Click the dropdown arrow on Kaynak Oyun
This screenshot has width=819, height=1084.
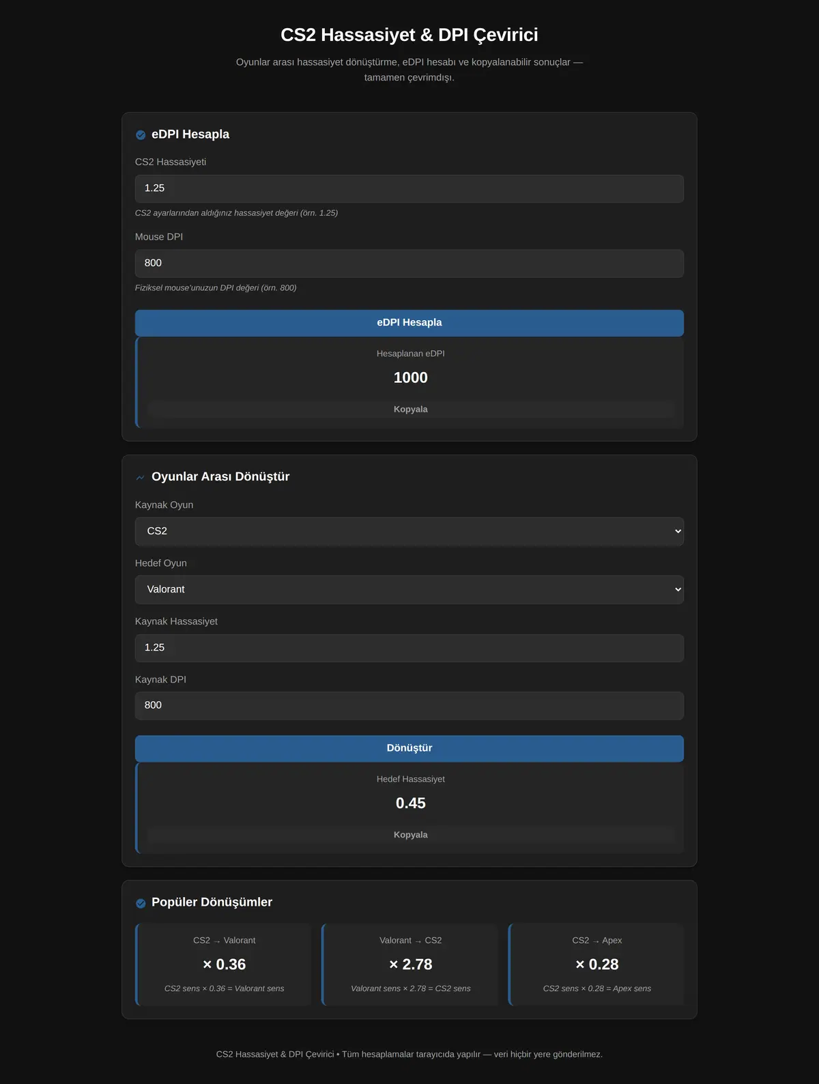[x=678, y=531]
